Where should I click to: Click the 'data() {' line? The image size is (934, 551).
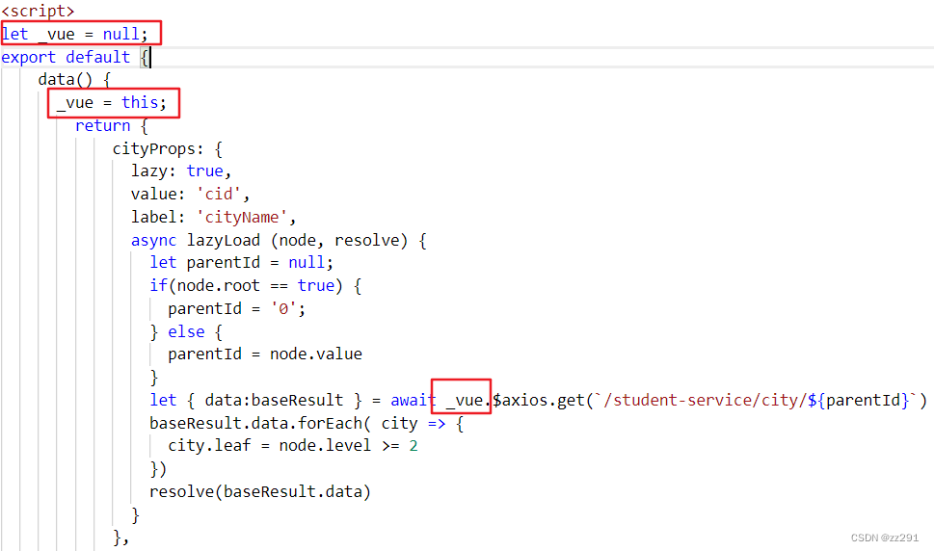click(x=74, y=79)
